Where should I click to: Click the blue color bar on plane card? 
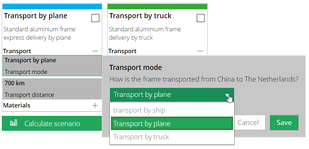(52, 7)
